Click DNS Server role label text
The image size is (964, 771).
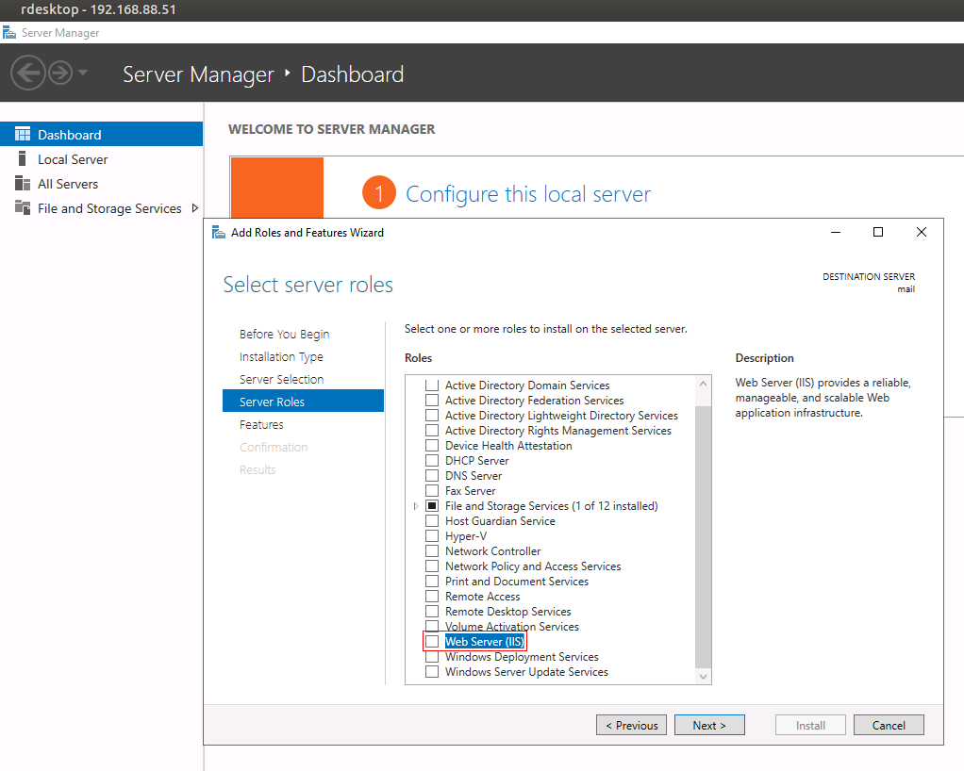click(474, 475)
